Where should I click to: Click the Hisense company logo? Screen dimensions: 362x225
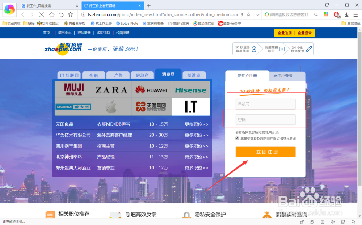click(191, 89)
